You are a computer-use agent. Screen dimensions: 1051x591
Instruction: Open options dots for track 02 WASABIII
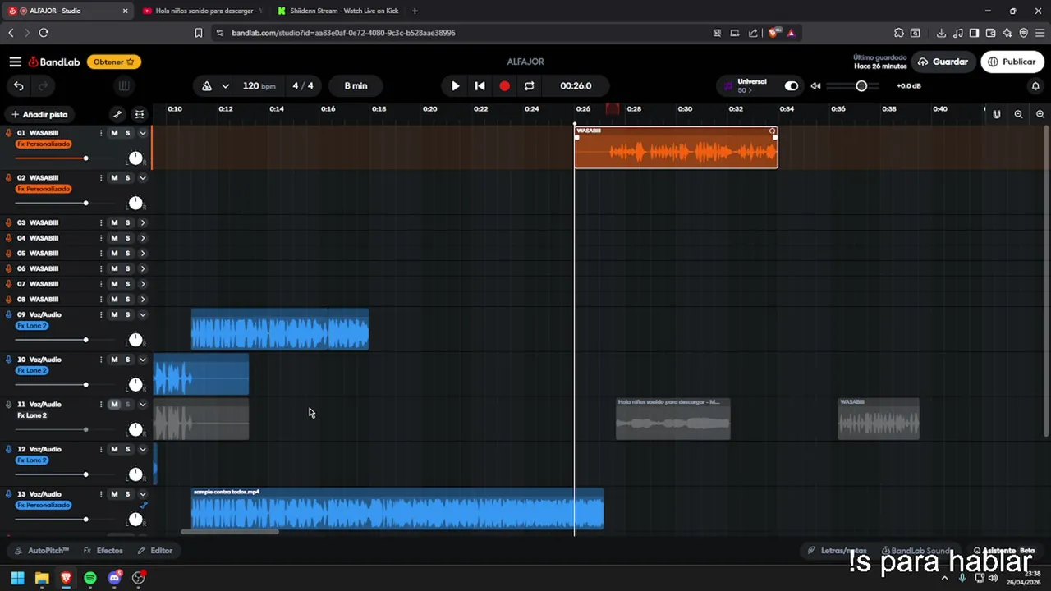(x=101, y=177)
